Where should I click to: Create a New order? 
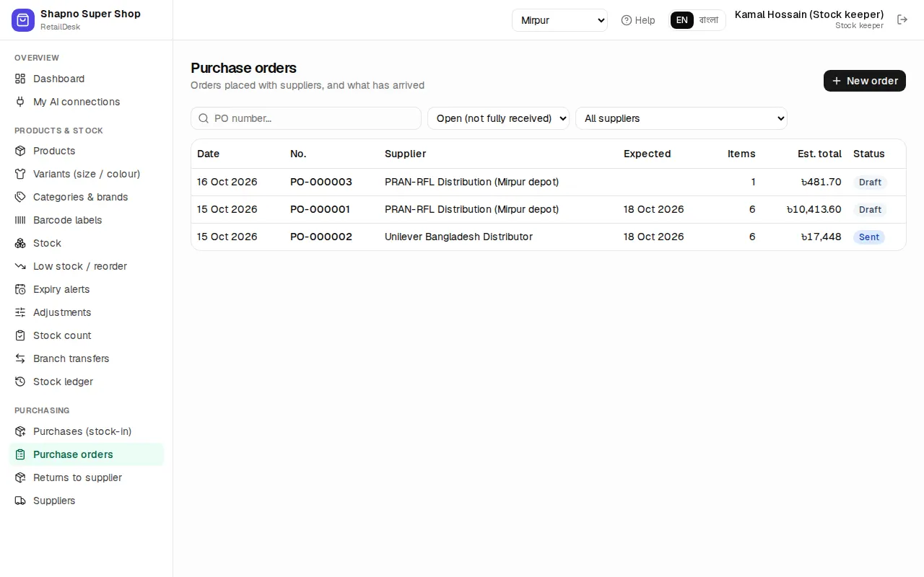[865, 81]
